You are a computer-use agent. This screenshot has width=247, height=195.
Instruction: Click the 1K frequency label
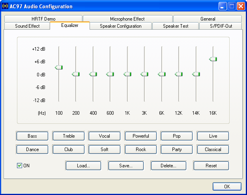pyautogui.click(x=127, y=113)
